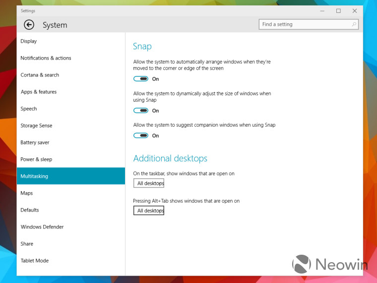Close the Settings window

[x=354, y=10]
